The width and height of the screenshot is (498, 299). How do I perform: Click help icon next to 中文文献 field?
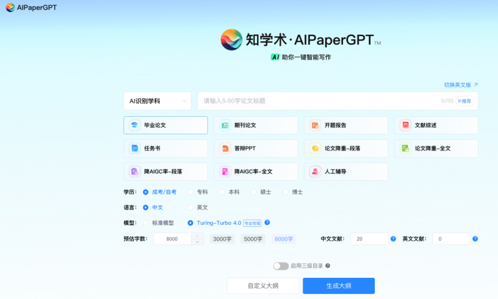pyautogui.click(x=393, y=239)
